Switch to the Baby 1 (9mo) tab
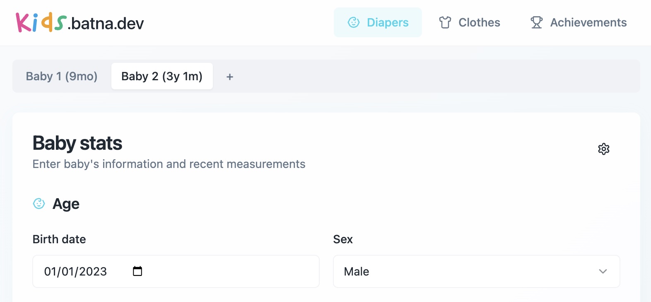Image resolution: width=651 pixels, height=302 pixels. click(x=61, y=76)
